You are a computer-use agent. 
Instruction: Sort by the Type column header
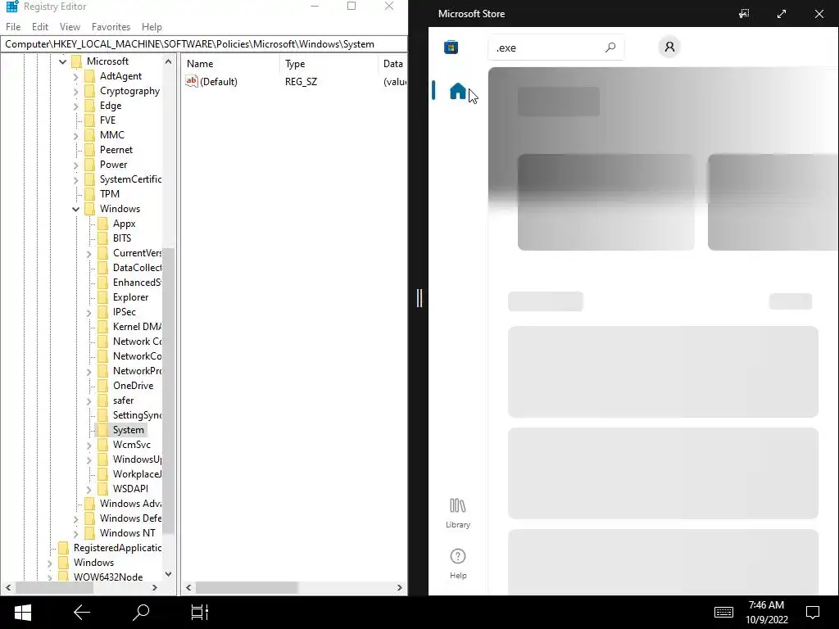(x=328, y=64)
